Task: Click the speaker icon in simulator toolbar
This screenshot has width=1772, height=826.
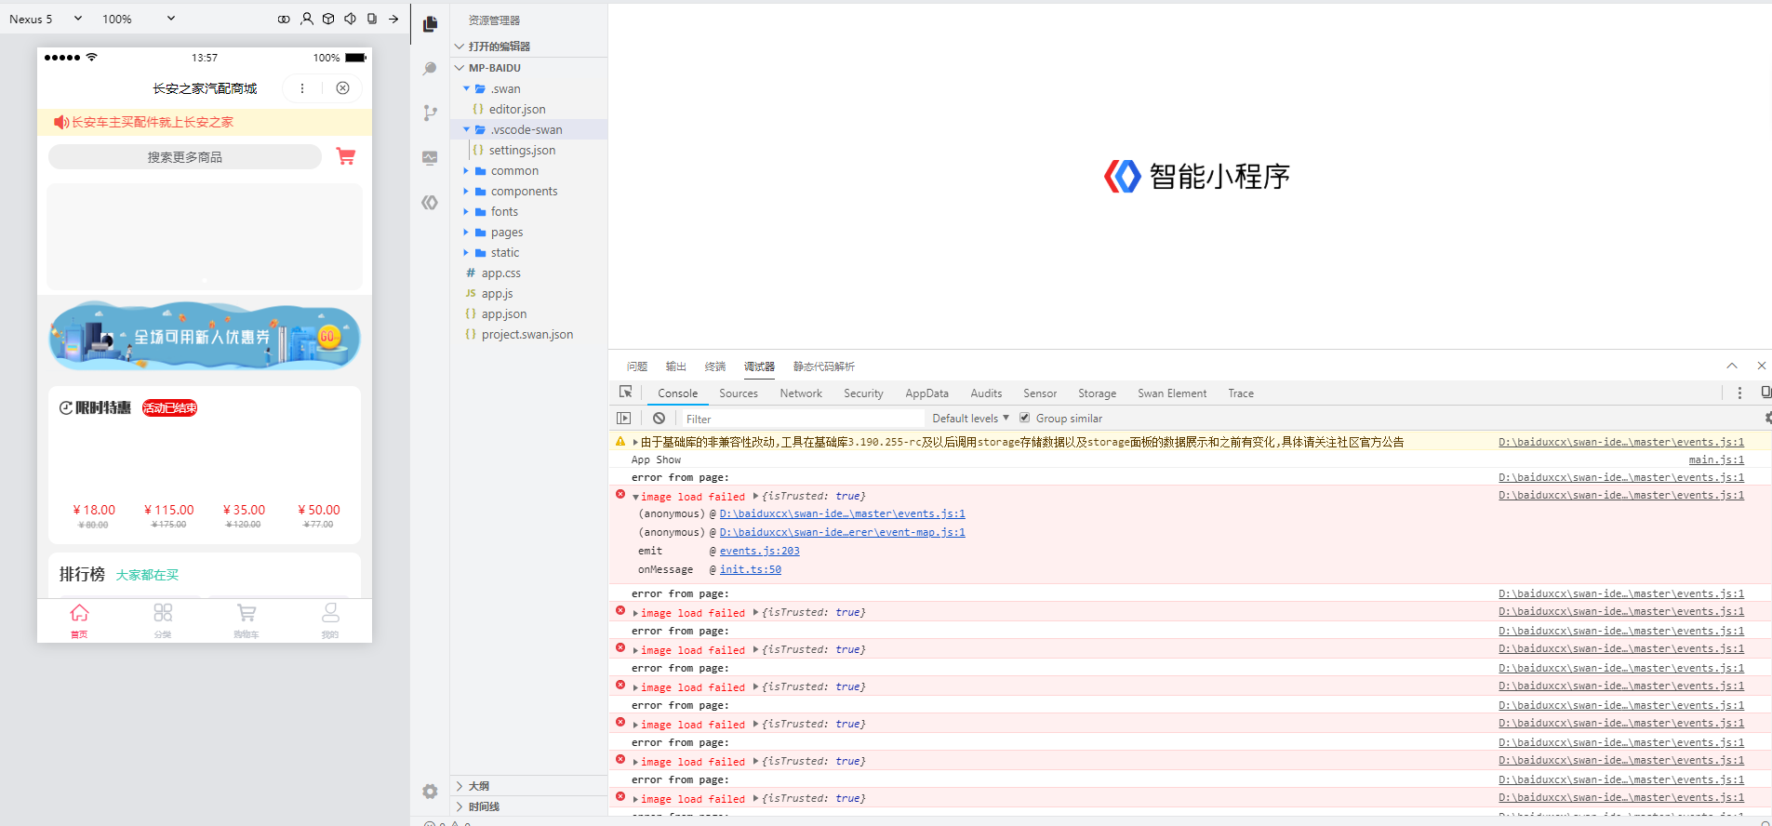Action: (x=350, y=19)
